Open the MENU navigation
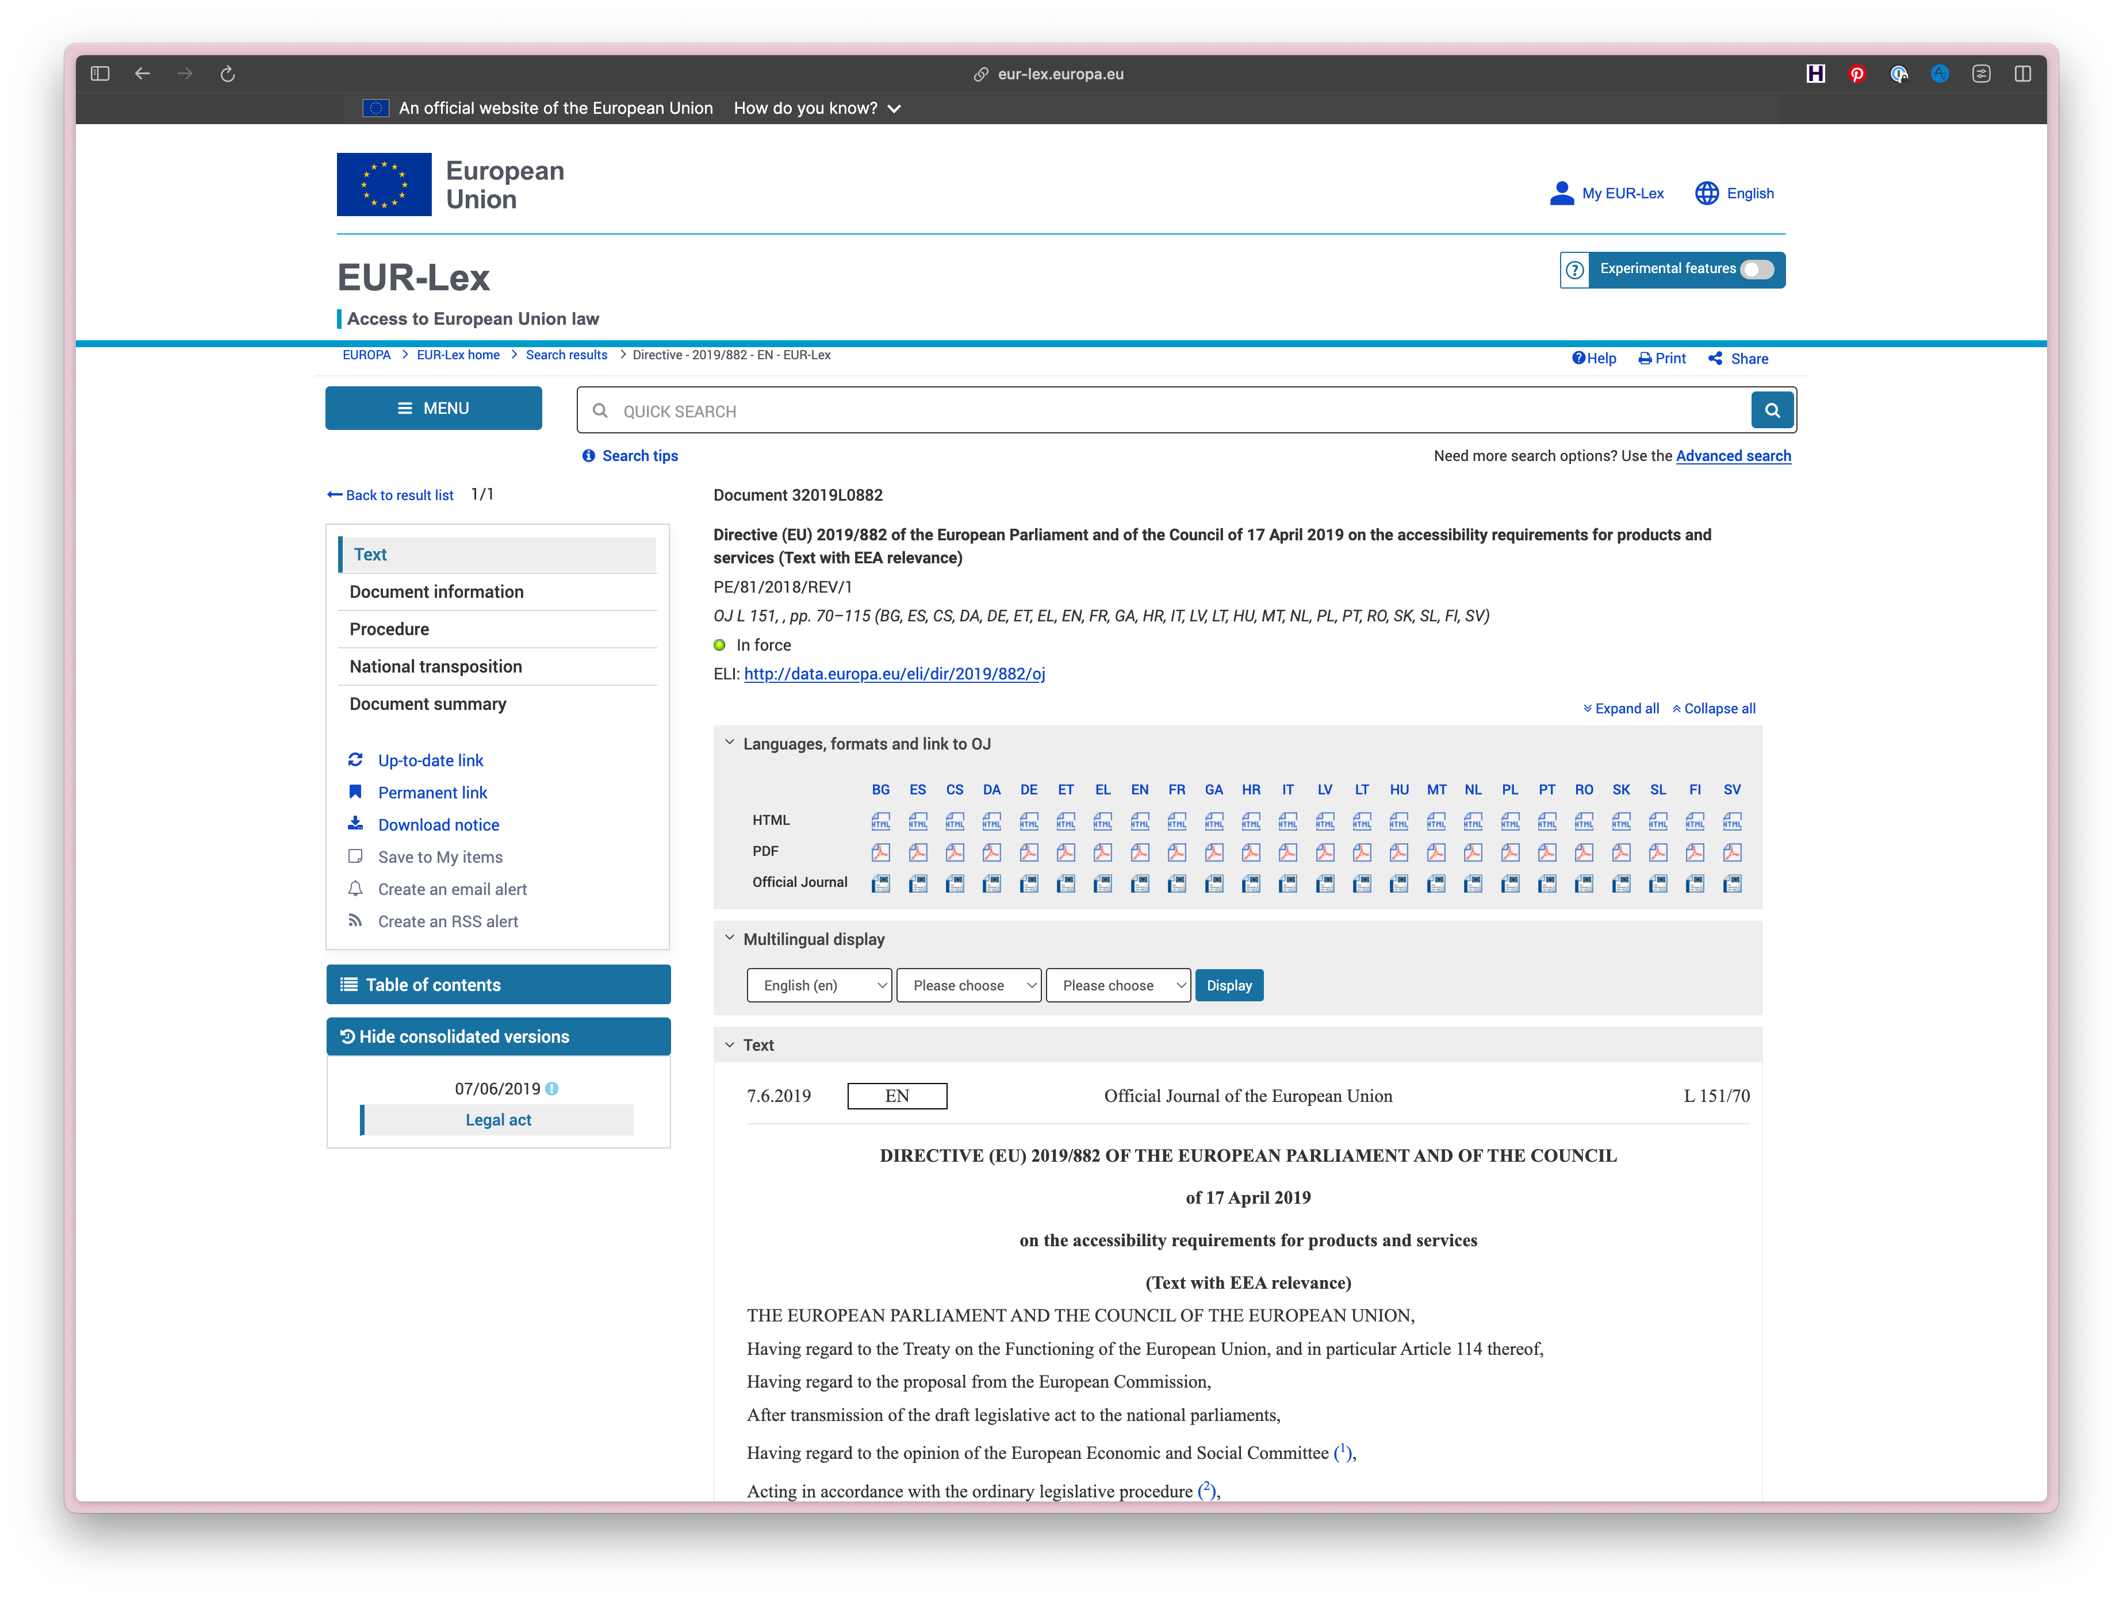2123x1598 pixels. 434,408
